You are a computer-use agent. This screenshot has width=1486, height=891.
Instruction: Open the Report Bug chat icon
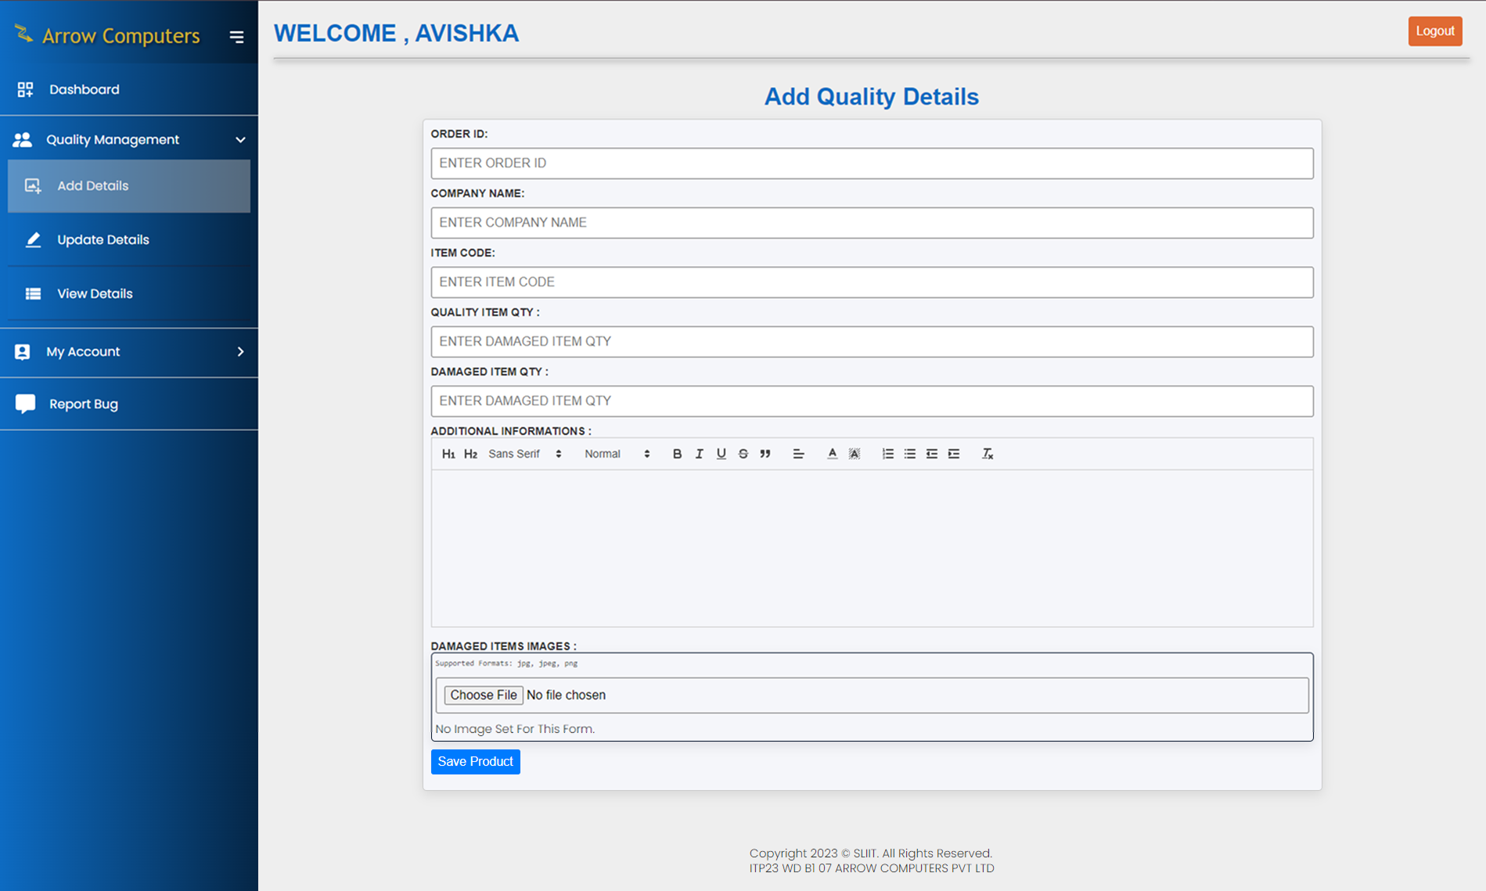pos(24,403)
